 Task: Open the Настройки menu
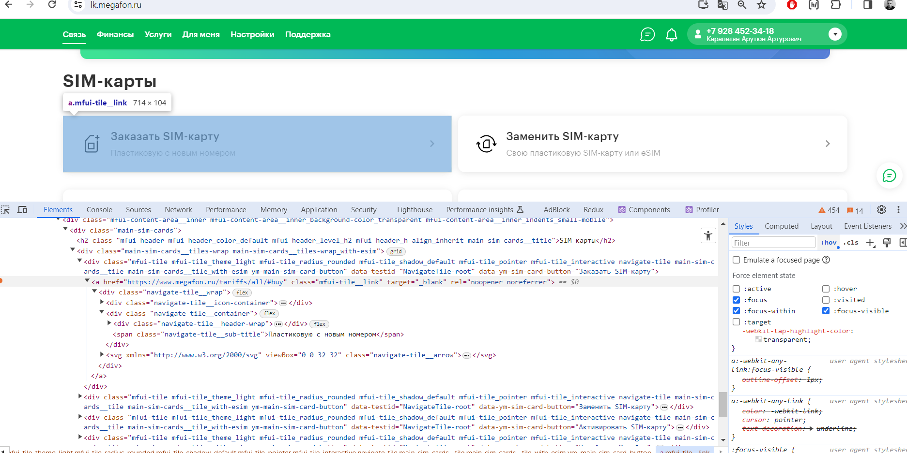pos(252,35)
